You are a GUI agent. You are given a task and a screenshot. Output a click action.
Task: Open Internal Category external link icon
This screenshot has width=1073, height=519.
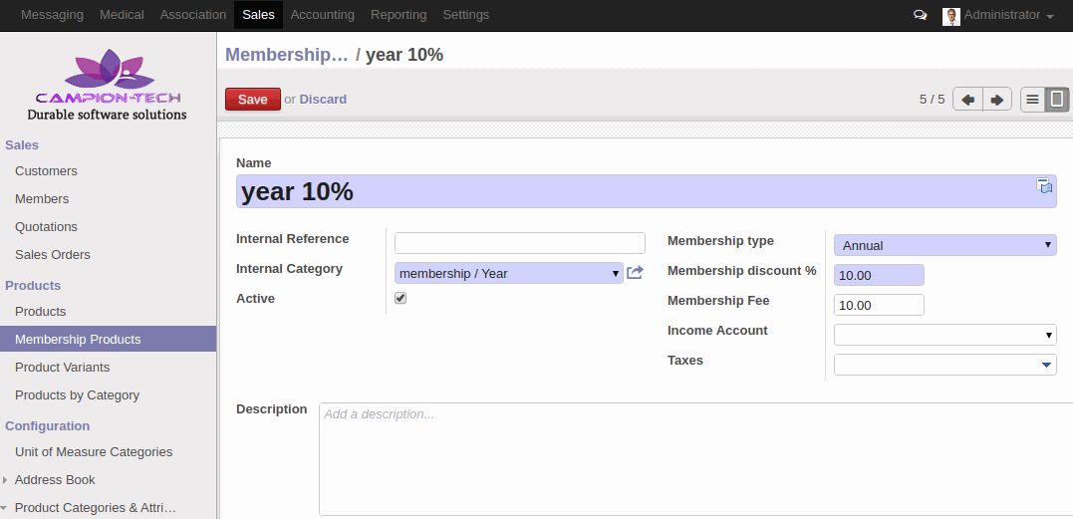(x=635, y=273)
